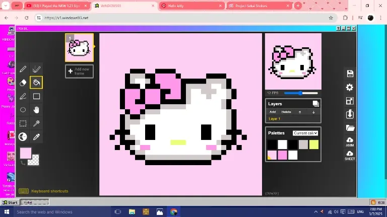This screenshot has height=217, width=387.
Task: Click the ANIM cloud upload icon
Action: [x=350, y=142]
